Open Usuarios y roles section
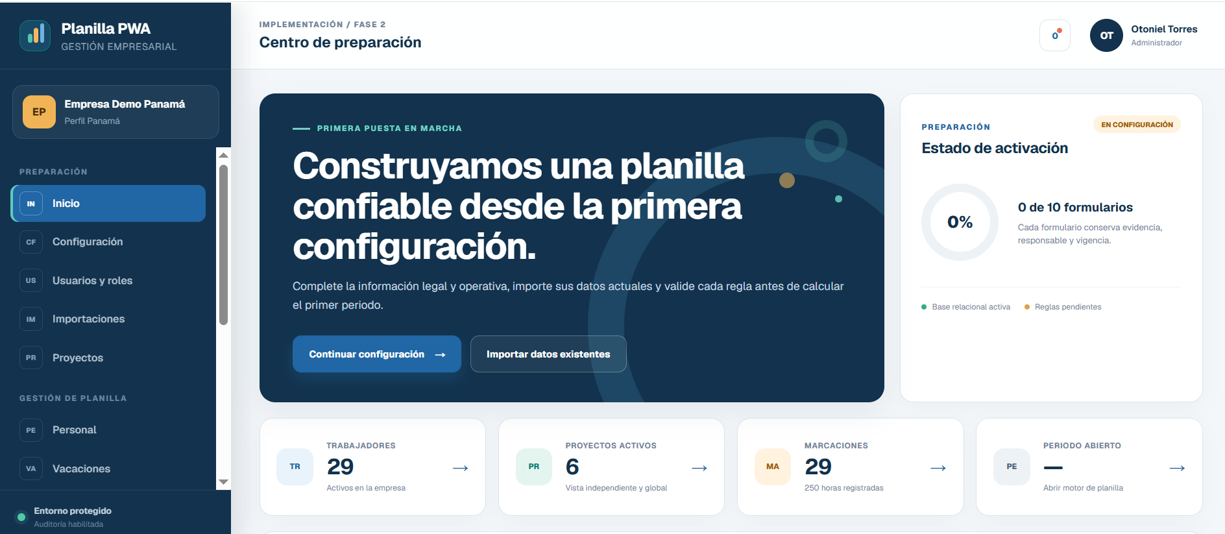The image size is (1225, 534). (108, 280)
